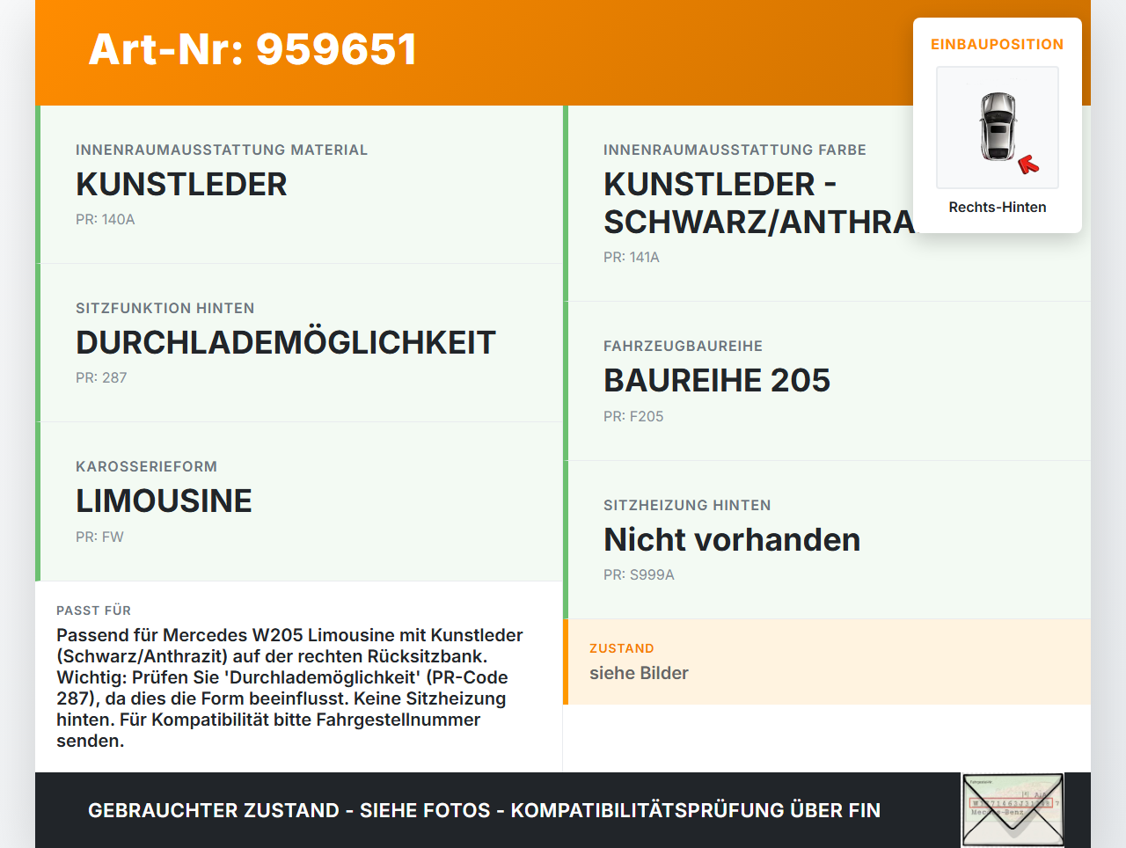Image resolution: width=1126 pixels, height=848 pixels.
Task: Click the Kompatibilitätsprüfung über FIN banner text
Action: click(484, 810)
